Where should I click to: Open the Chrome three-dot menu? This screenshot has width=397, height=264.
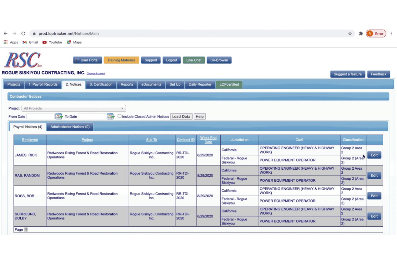tap(391, 33)
